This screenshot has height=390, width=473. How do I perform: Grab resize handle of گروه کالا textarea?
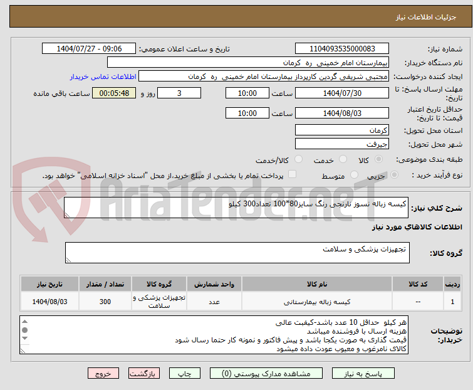[x=68, y=260]
